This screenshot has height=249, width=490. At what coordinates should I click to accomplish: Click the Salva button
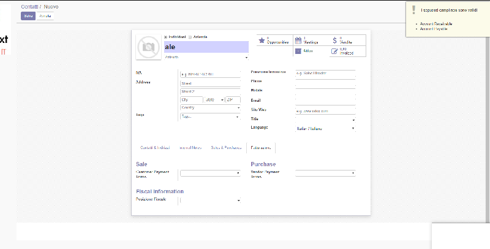tap(28, 16)
